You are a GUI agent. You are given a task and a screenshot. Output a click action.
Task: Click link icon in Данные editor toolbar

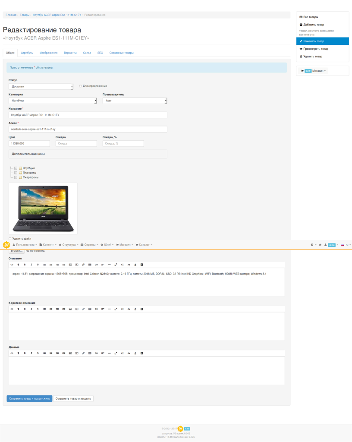coord(96,353)
